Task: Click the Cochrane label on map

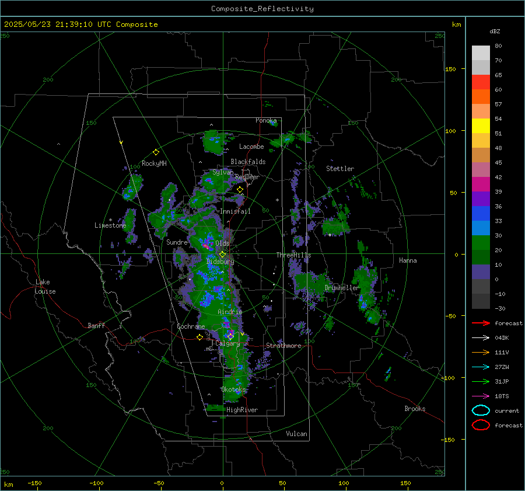Action: click(x=191, y=326)
